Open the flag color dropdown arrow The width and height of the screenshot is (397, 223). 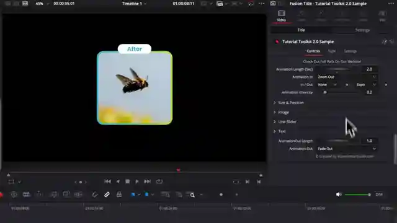(139, 195)
